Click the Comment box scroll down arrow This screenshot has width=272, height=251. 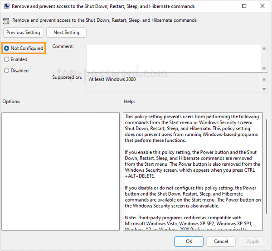264,68
